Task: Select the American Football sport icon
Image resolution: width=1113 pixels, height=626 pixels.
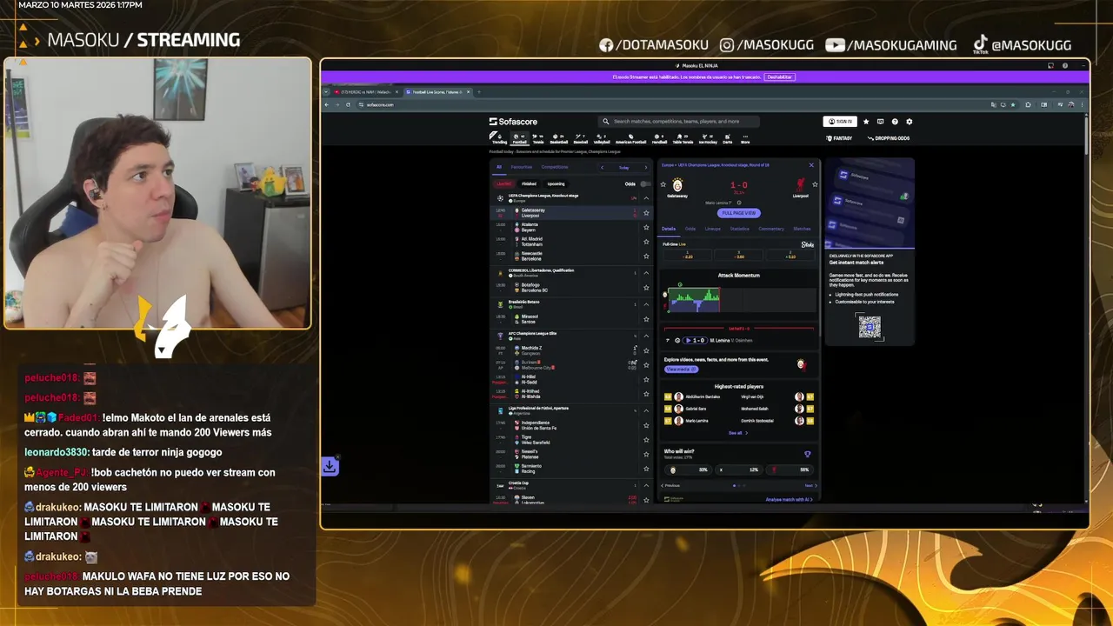Action: (x=631, y=137)
